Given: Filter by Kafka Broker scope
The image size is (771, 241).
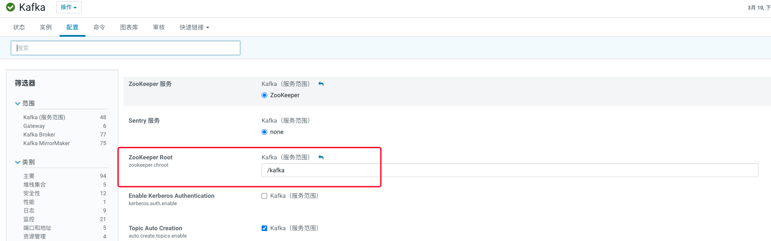Looking at the screenshot, I should pyautogui.click(x=39, y=135).
